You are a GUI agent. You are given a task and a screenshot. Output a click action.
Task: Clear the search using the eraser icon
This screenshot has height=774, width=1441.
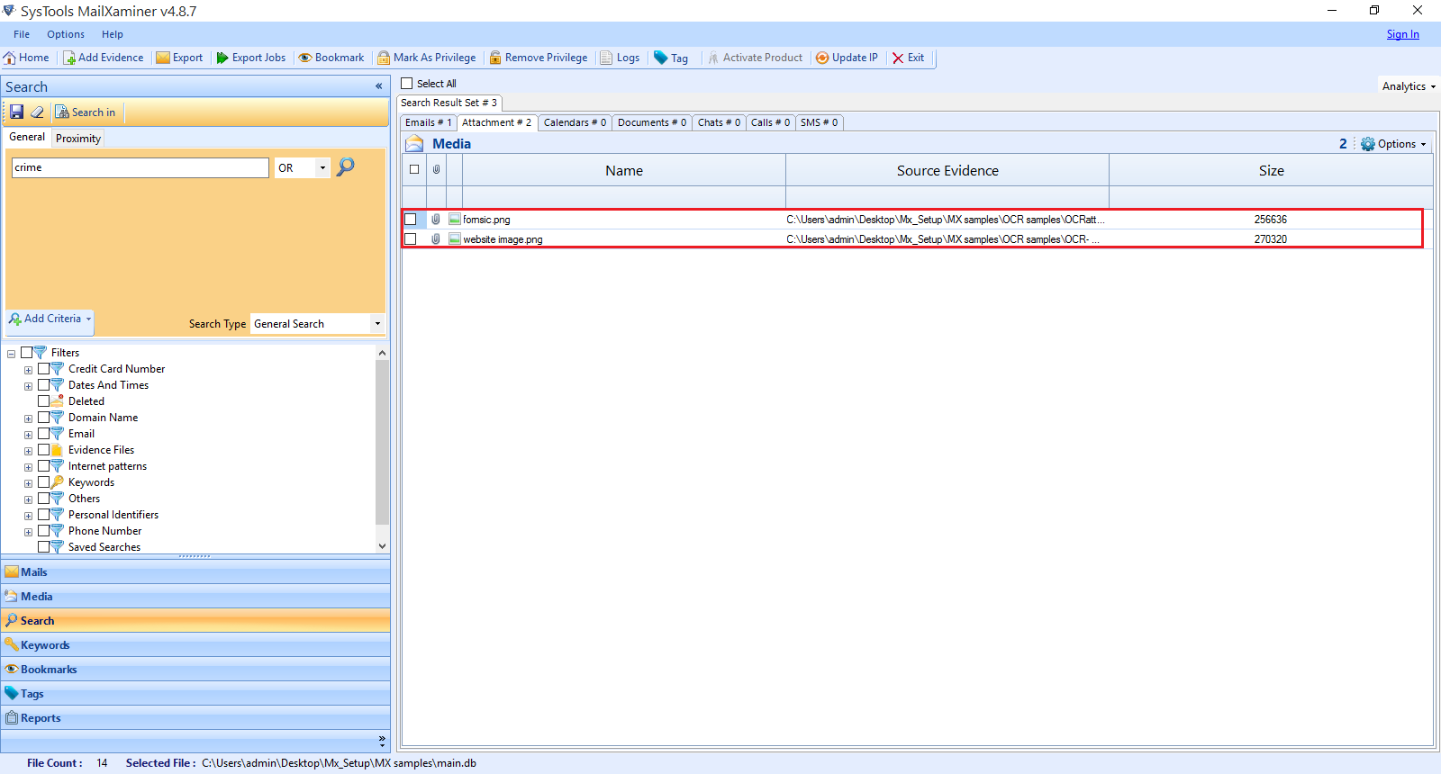pyautogui.click(x=37, y=112)
